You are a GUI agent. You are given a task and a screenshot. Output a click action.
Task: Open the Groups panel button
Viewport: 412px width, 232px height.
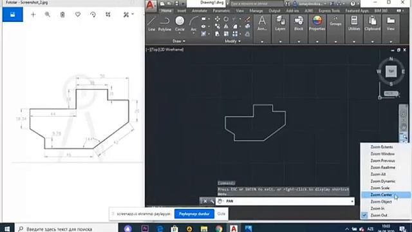[335, 21]
